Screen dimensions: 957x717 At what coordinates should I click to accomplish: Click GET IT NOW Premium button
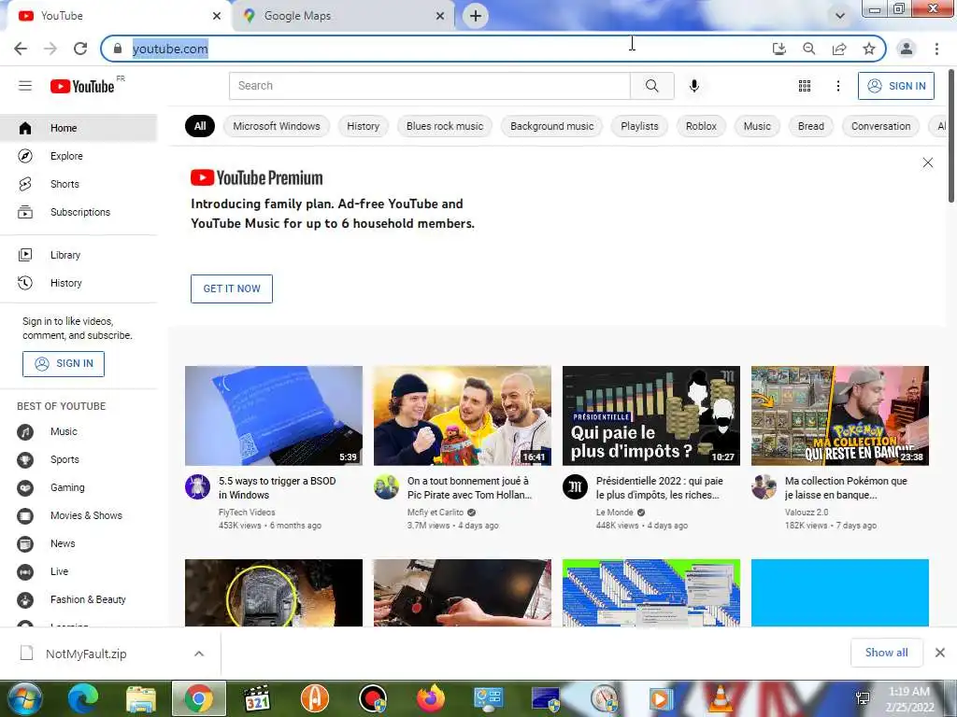click(232, 288)
